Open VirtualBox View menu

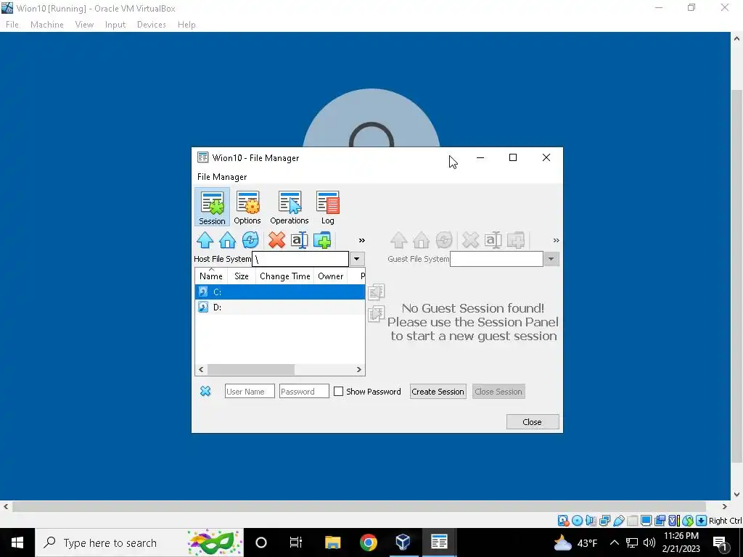tap(84, 25)
